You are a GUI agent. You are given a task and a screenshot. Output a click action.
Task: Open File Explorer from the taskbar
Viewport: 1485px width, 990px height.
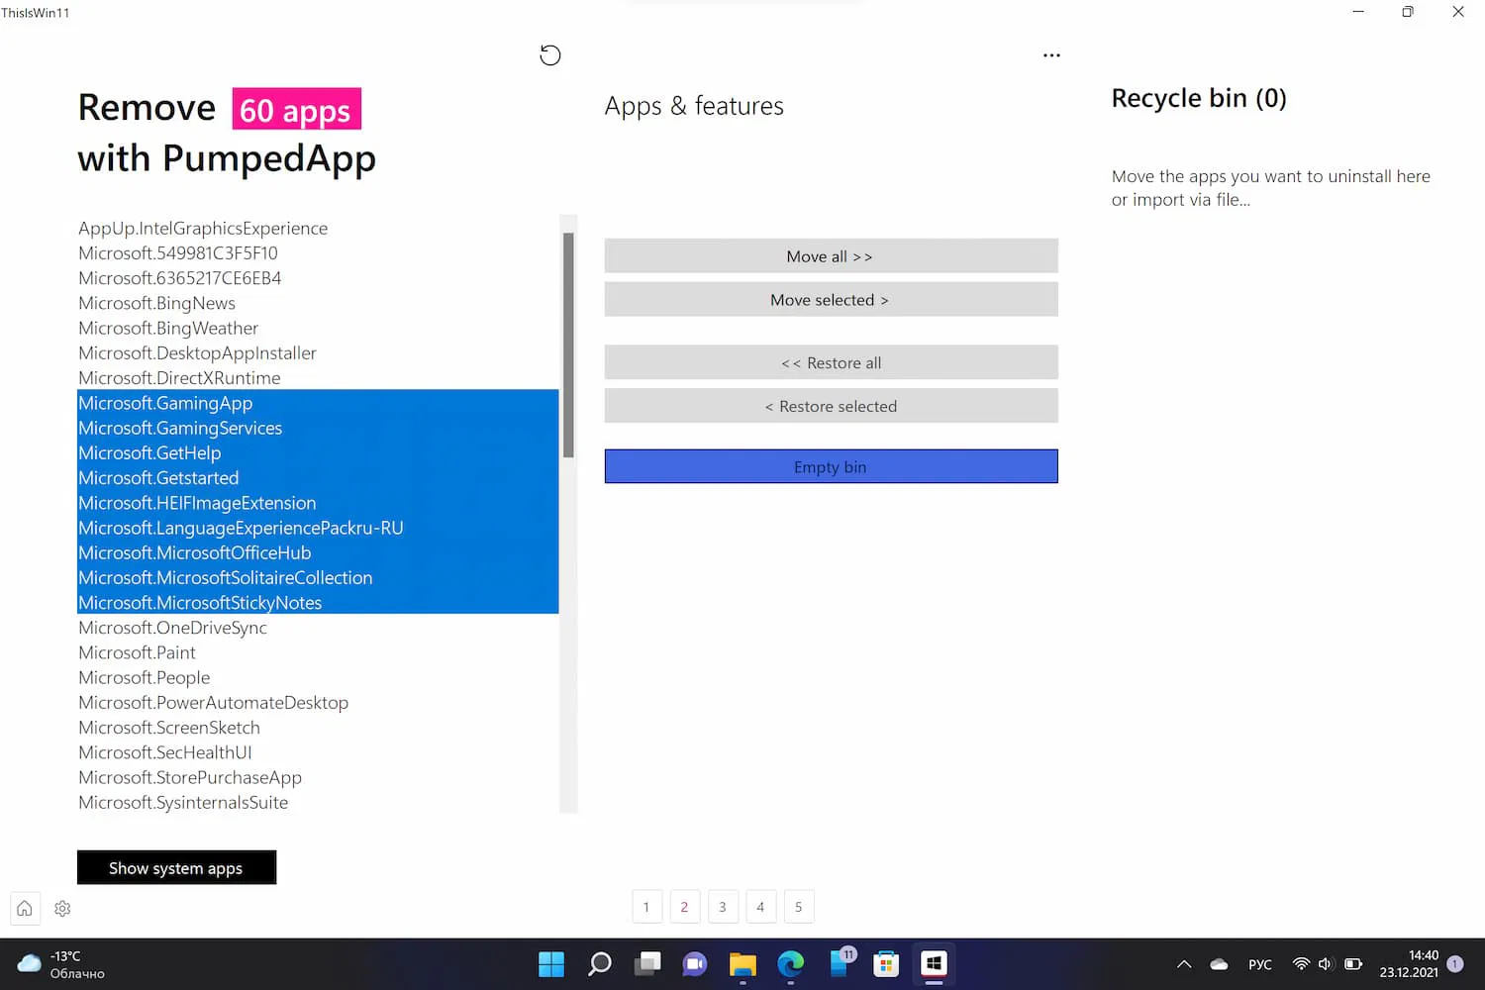tap(742, 963)
